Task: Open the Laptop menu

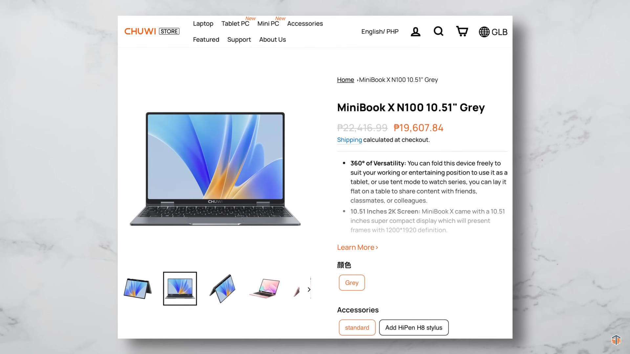Action: pyautogui.click(x=203, y=24)
